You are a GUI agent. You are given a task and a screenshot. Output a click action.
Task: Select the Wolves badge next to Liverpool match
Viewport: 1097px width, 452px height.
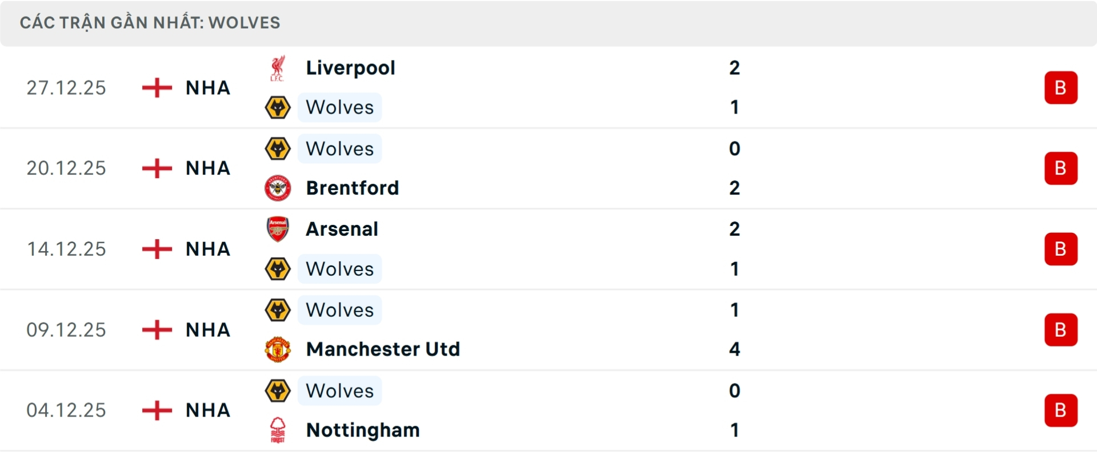pos(278,107)
